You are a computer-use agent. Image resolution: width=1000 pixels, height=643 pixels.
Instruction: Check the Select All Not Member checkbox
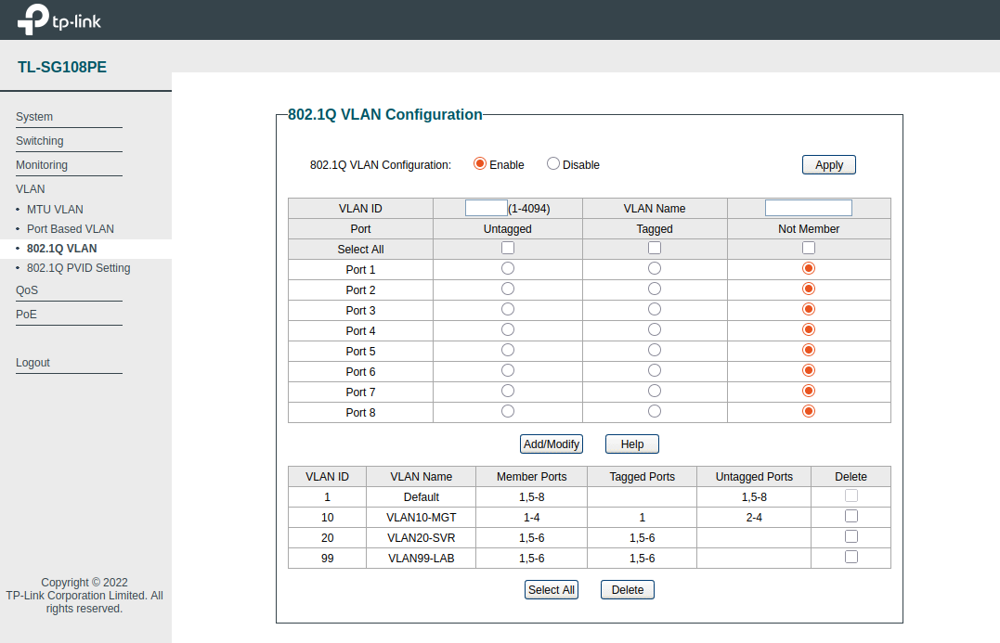808,247
